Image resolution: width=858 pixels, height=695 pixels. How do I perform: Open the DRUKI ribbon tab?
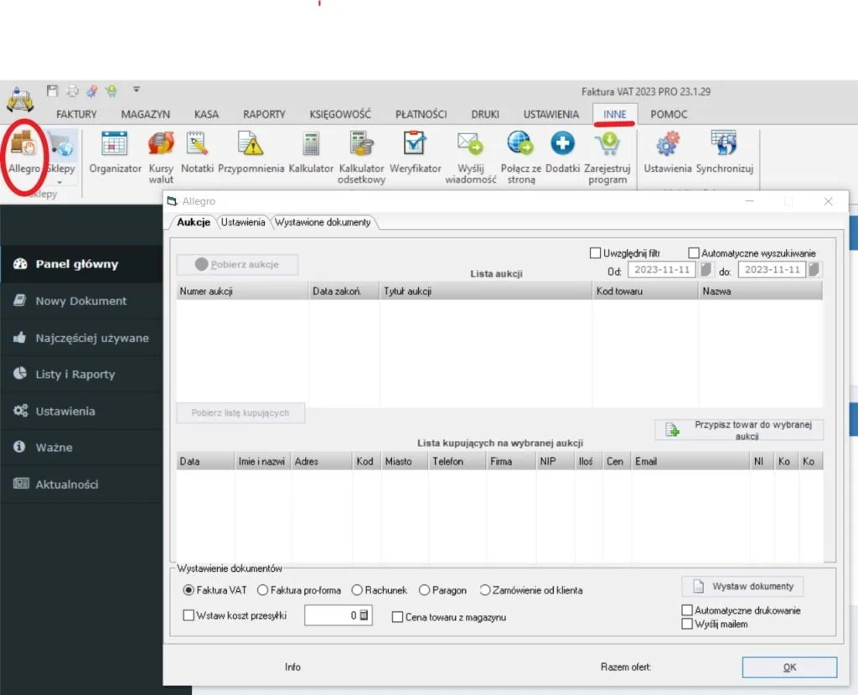pos(485,114)
